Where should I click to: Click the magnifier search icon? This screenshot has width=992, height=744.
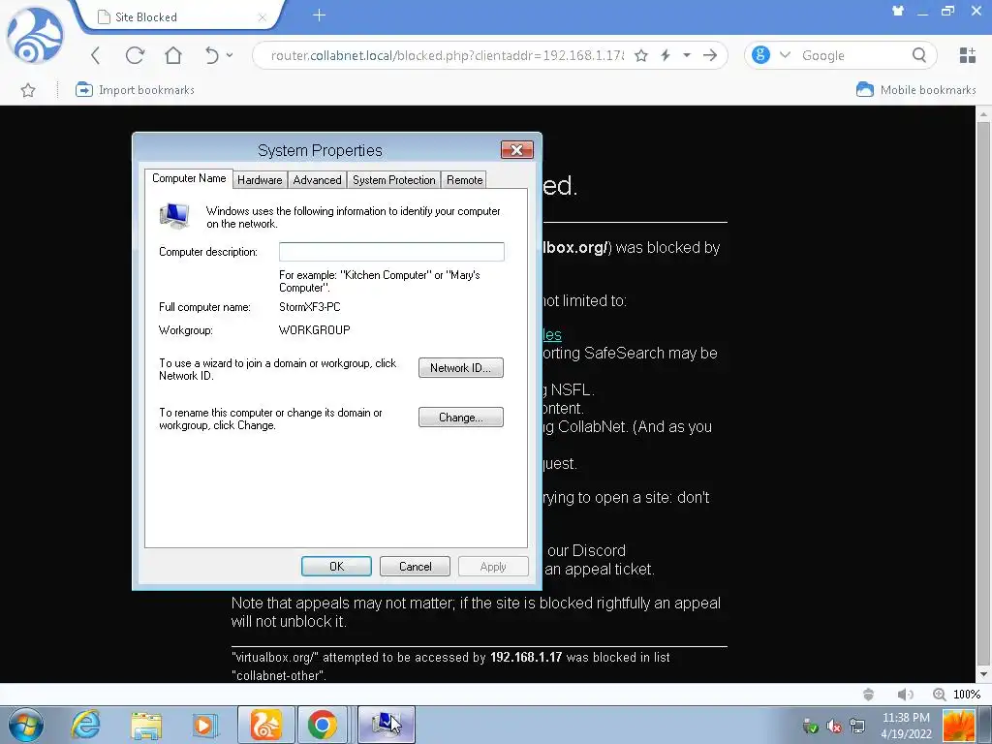pos(919,55)
